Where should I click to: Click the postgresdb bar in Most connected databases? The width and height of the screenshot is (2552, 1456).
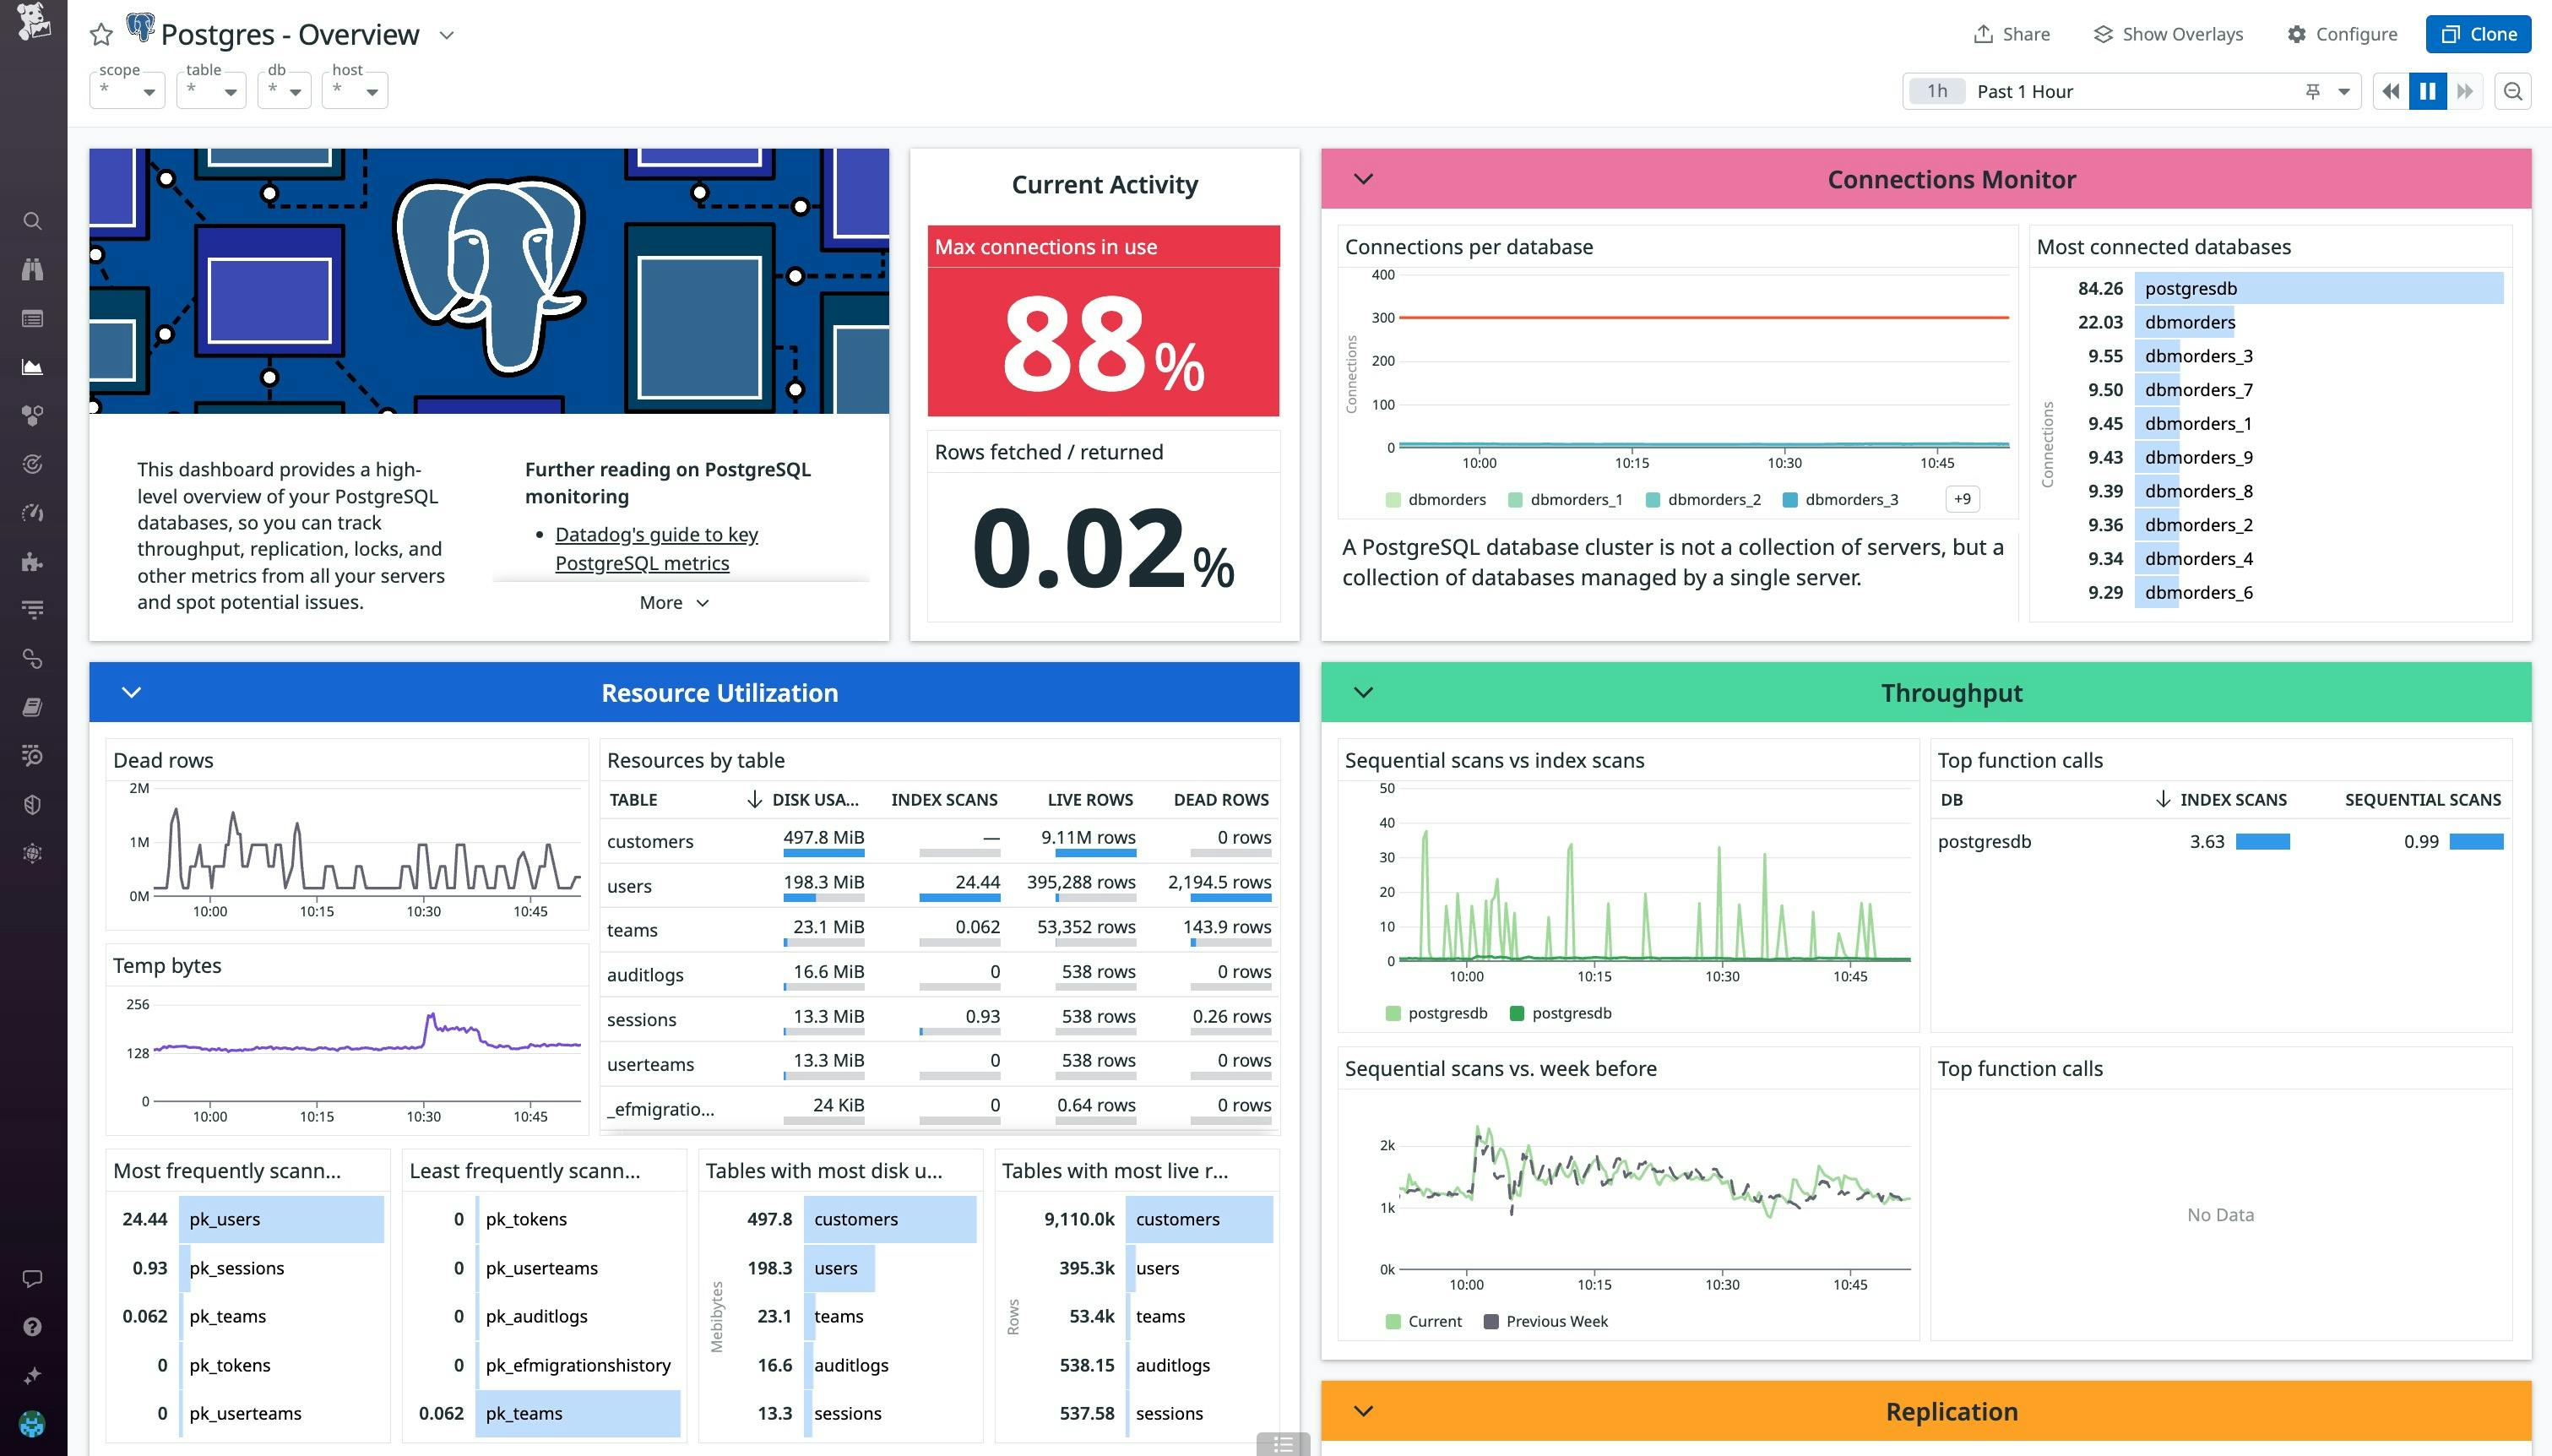click(x=2318, y=288)
